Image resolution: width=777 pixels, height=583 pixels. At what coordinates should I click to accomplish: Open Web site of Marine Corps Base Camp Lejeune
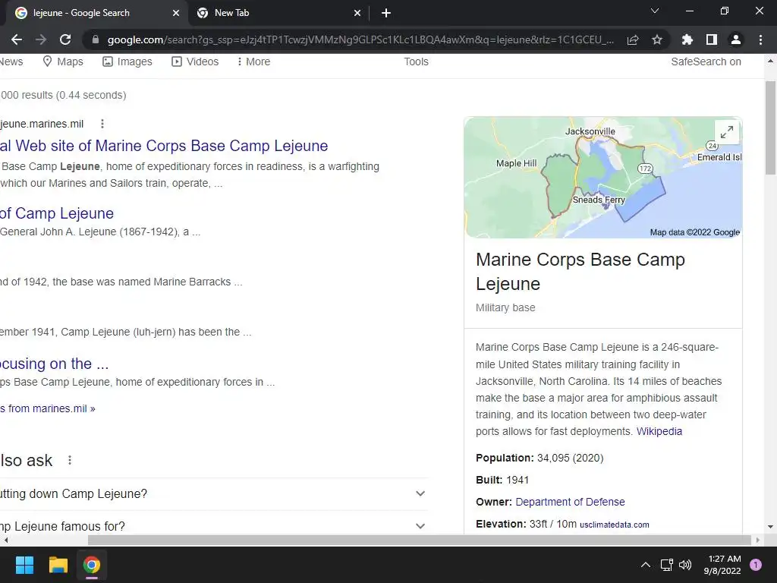(x=164, y=146)
